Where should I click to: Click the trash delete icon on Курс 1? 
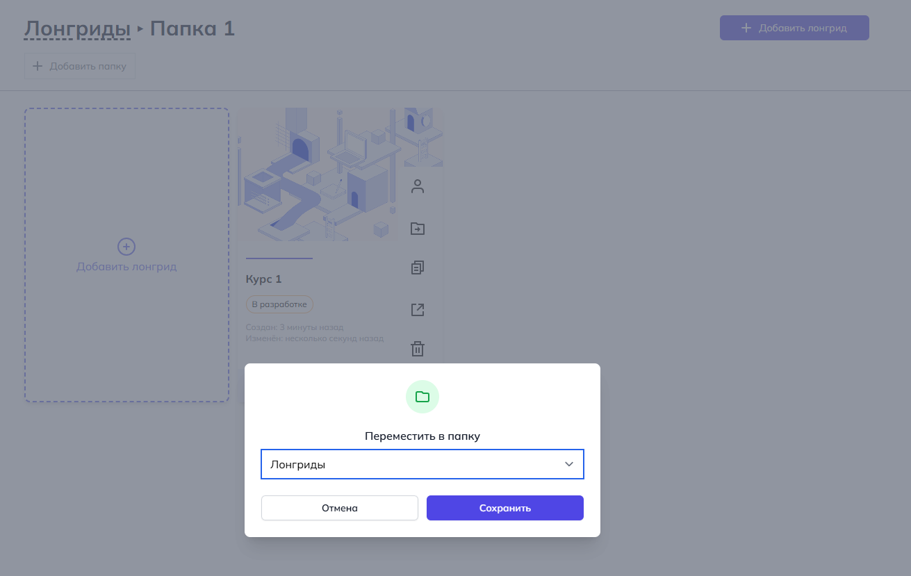click(x=417, y=349)
